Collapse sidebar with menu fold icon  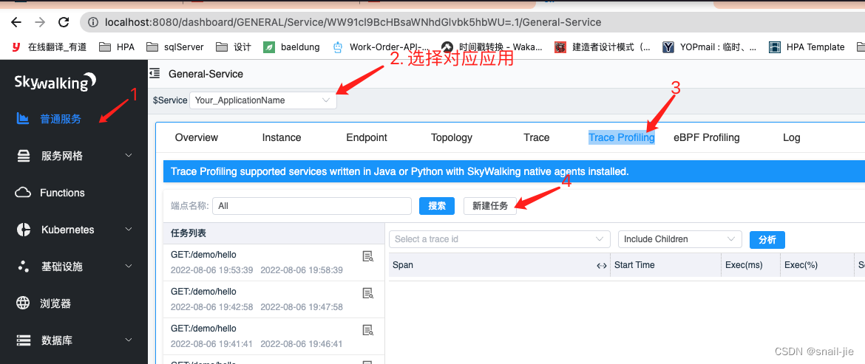(x=155, y=73)
